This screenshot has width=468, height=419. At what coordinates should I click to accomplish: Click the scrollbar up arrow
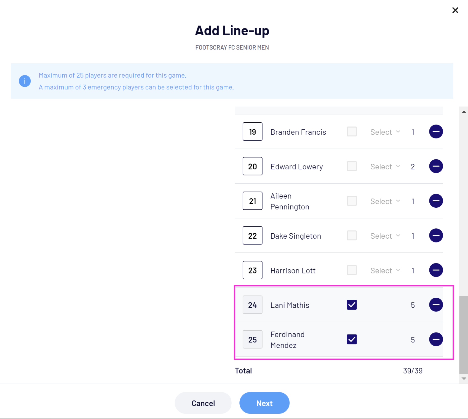click(464, 112)
